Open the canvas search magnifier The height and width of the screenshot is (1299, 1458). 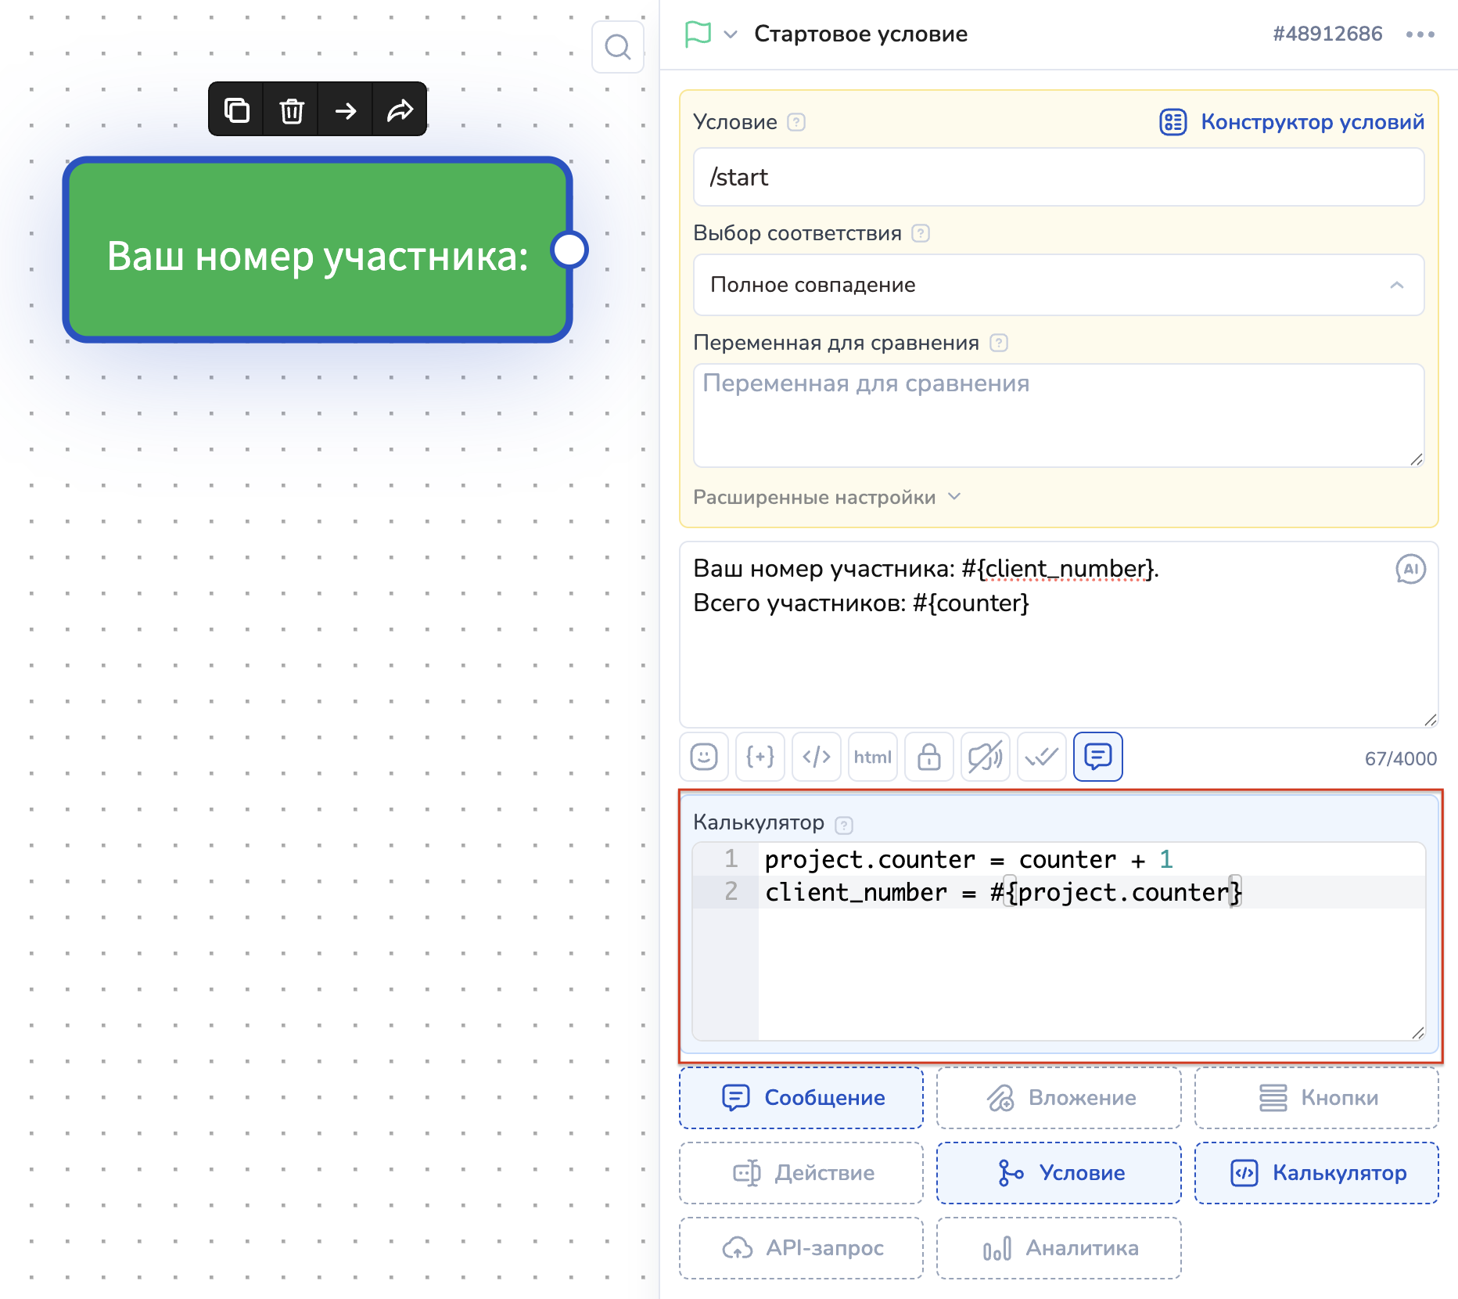click(617, 47)
